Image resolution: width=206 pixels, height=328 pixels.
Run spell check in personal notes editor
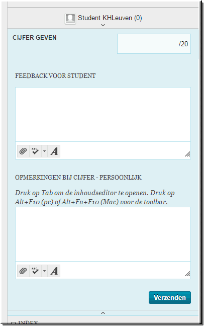tap(35, 271)
